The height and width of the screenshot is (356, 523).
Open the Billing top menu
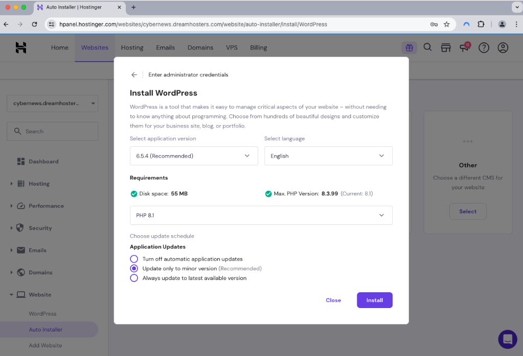click(259, 47)
